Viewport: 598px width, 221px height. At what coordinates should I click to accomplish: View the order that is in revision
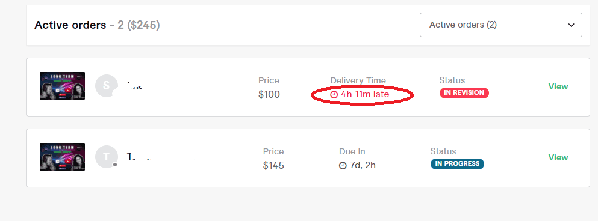coord(558,86)
